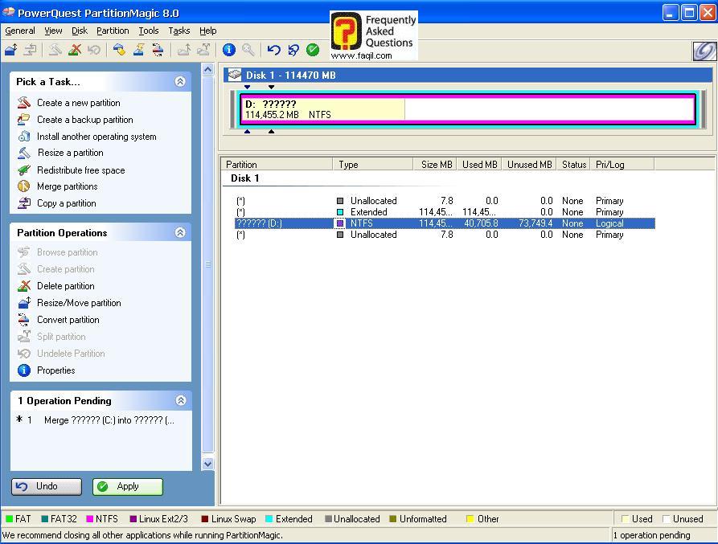Click Merge partitions task link

tap(67, 186)
